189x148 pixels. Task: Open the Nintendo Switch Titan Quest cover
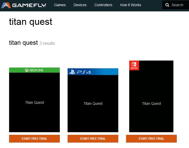151,103
